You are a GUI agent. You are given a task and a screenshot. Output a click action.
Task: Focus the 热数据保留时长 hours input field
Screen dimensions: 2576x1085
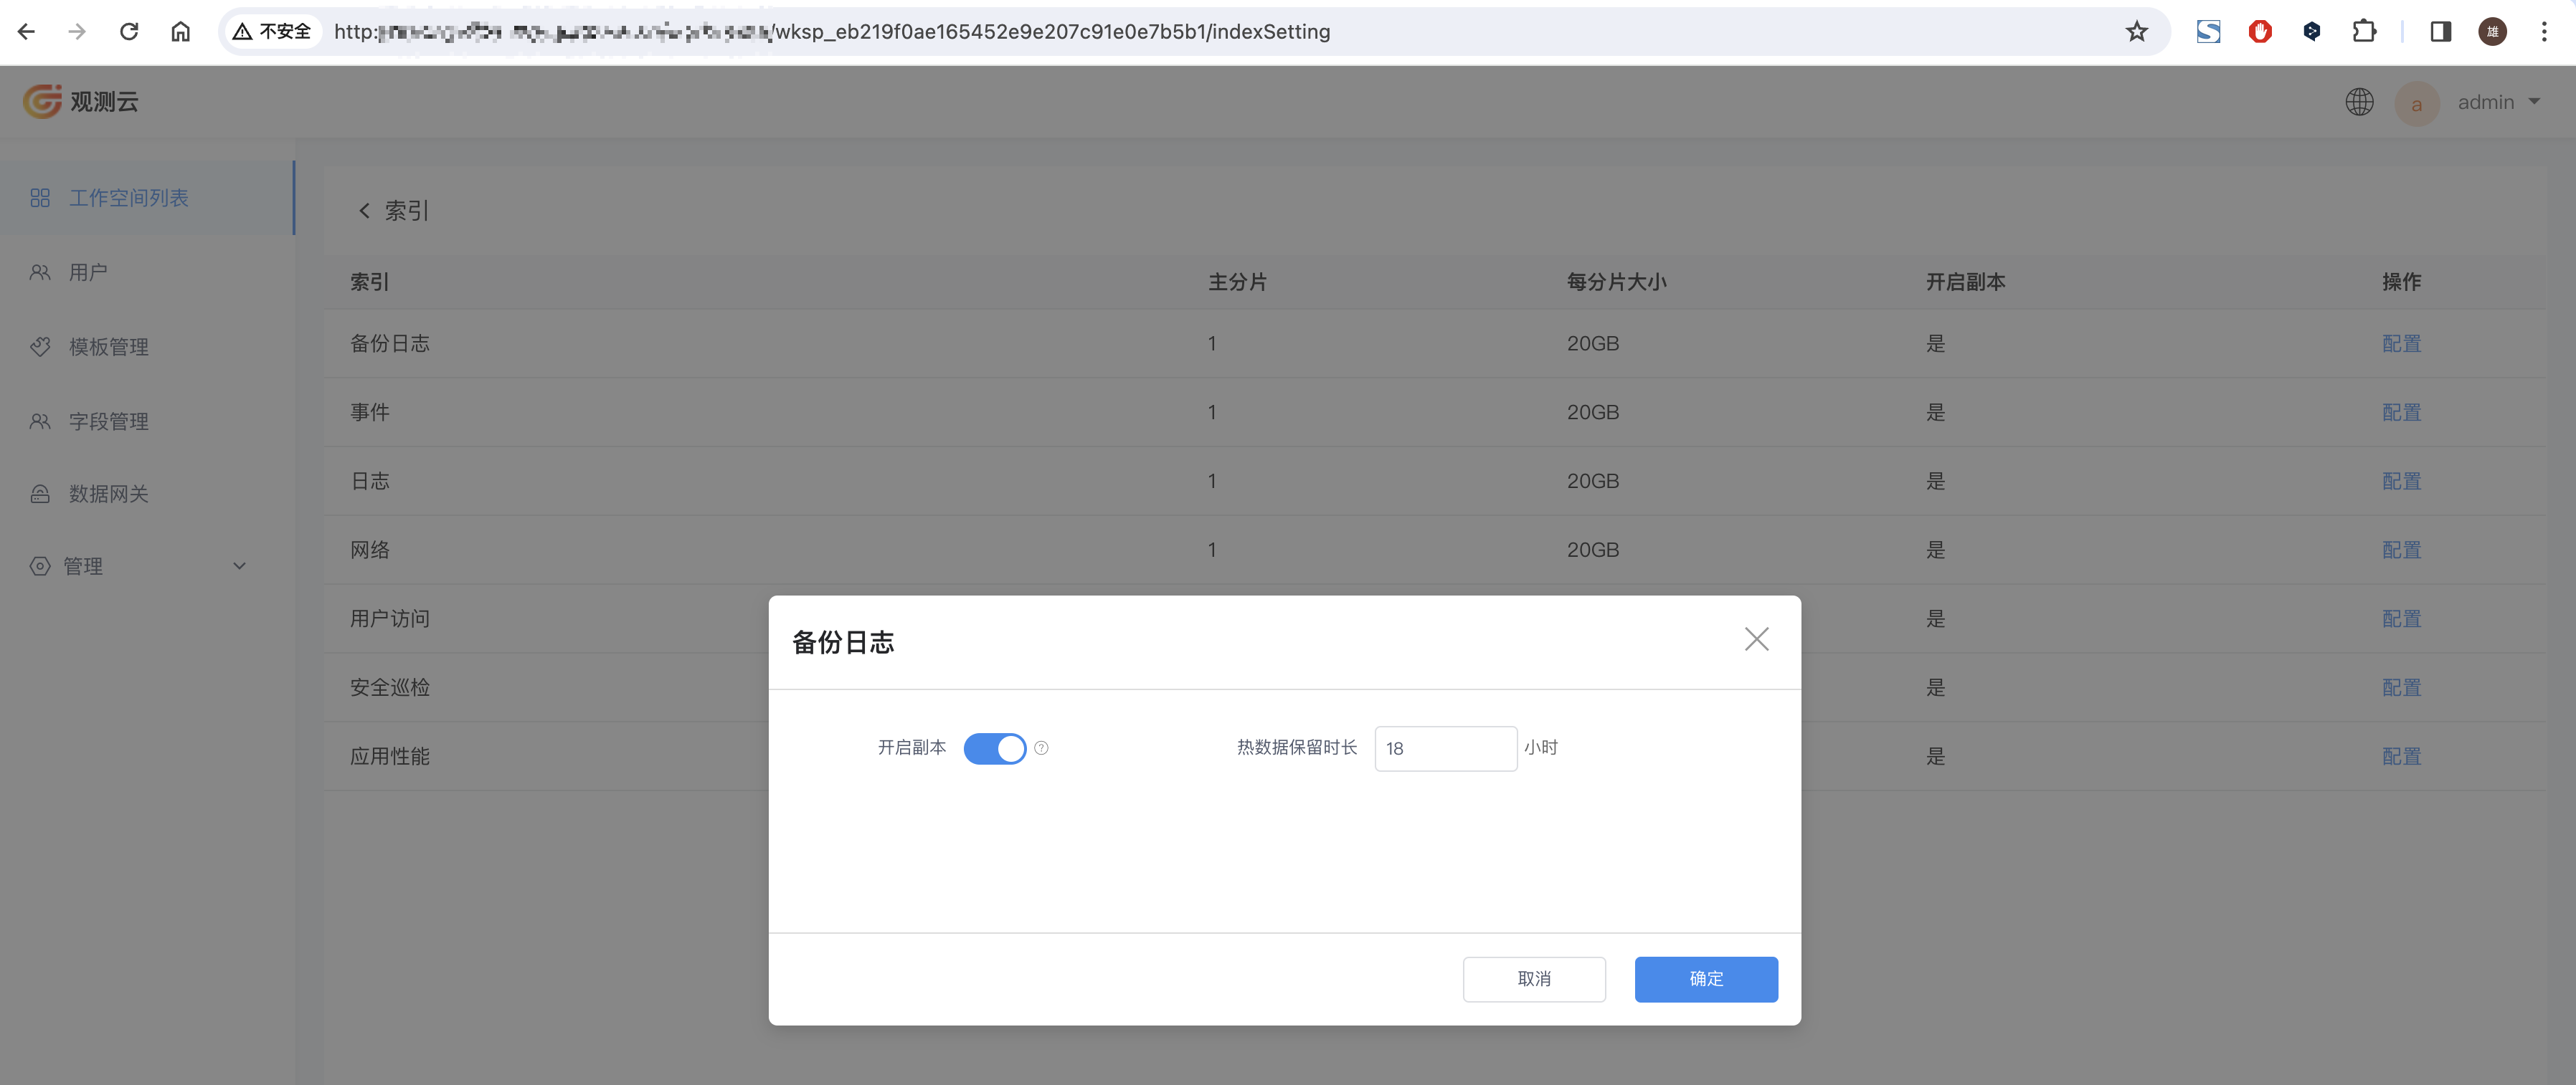click(1445, 748)
